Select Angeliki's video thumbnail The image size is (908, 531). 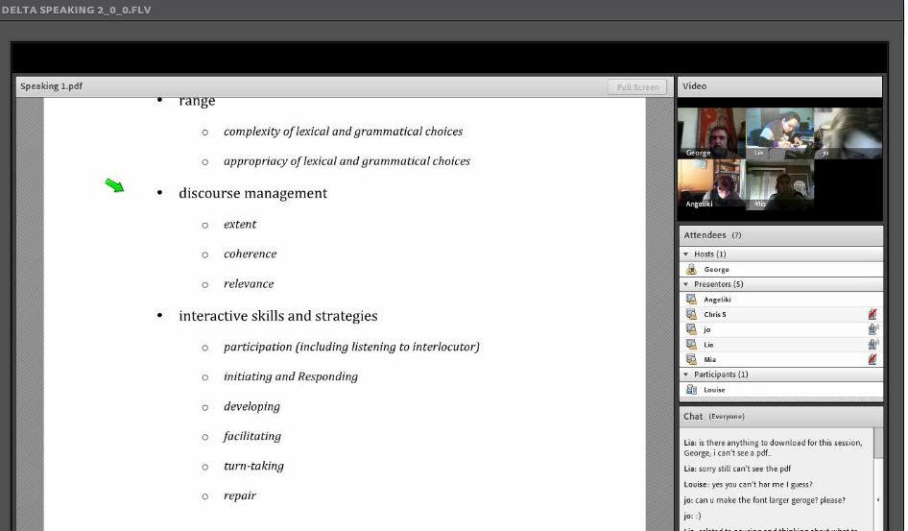point(711,184)
